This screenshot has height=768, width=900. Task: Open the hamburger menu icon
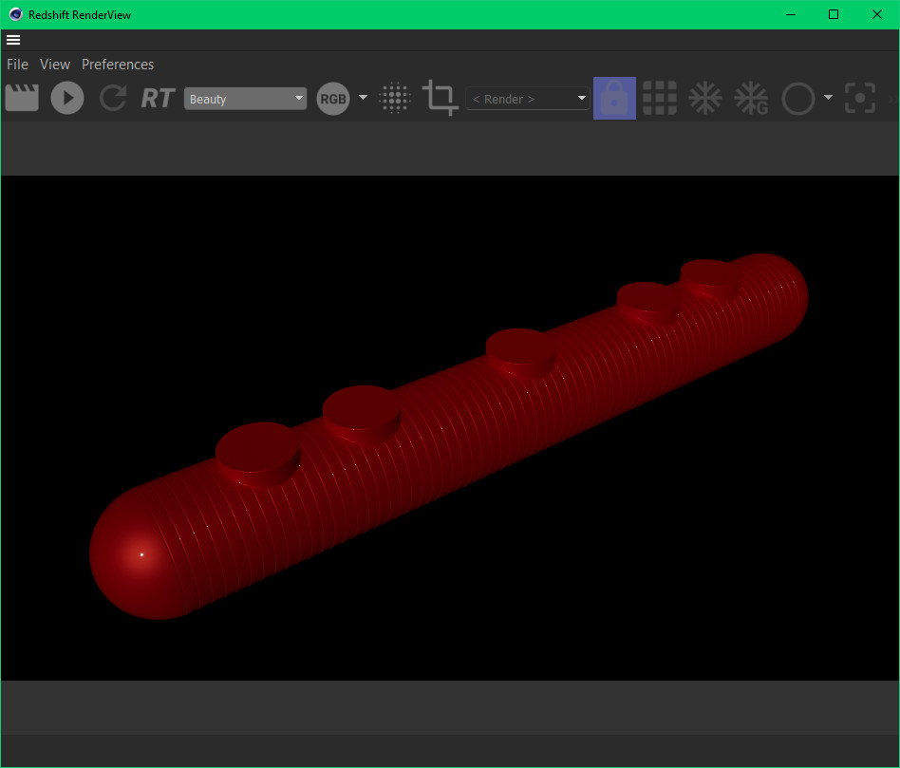click(13, 40)
